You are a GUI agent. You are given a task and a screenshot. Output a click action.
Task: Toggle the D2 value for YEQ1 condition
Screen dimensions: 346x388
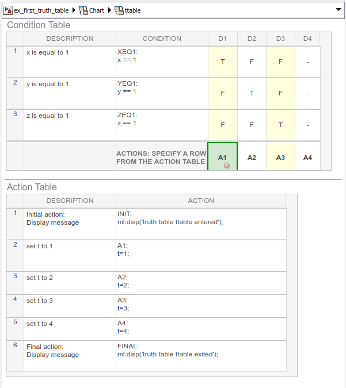point(252,93)
